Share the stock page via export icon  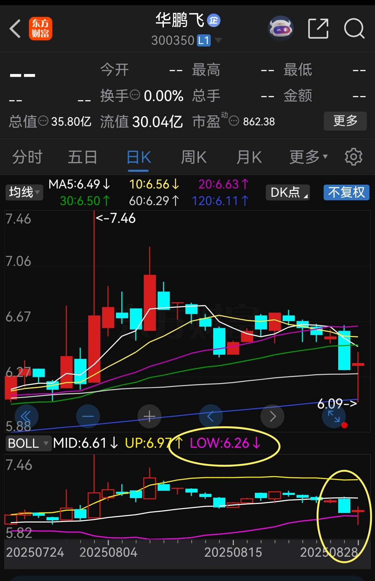[318, 28]
